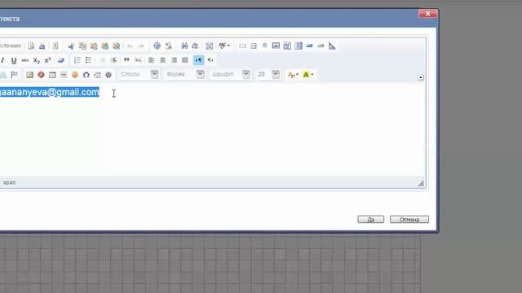Insert an anchor with flag icon
The width and height of the screenshot is (522, 293).
(15, 75)
